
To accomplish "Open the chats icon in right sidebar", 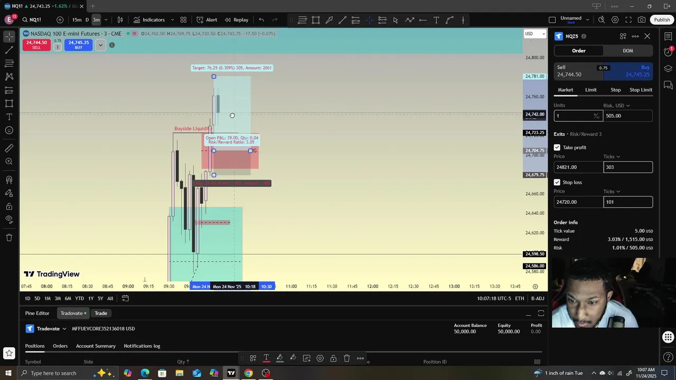I will click(668, 85).
